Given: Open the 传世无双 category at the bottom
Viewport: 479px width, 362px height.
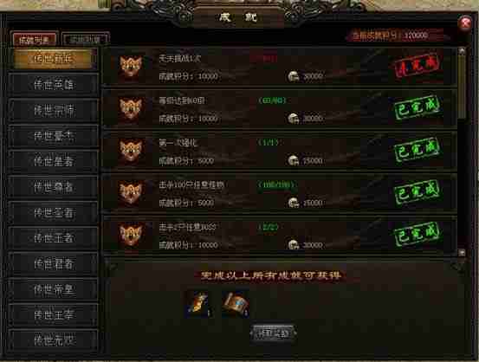Looking at the screenshot, I should [54, 340].
